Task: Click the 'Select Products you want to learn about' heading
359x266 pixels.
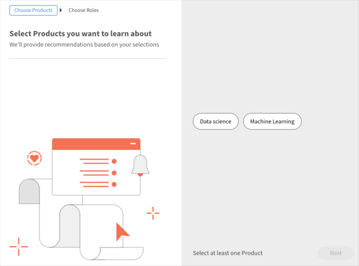Action: tap(80, 33)
